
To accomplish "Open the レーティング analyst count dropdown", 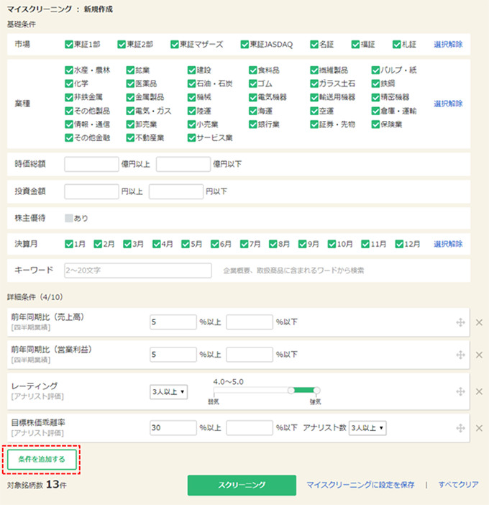I will point(168,391).
